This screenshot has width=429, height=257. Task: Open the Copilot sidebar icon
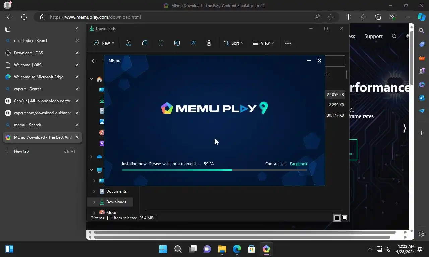click(x=422, y=17)
